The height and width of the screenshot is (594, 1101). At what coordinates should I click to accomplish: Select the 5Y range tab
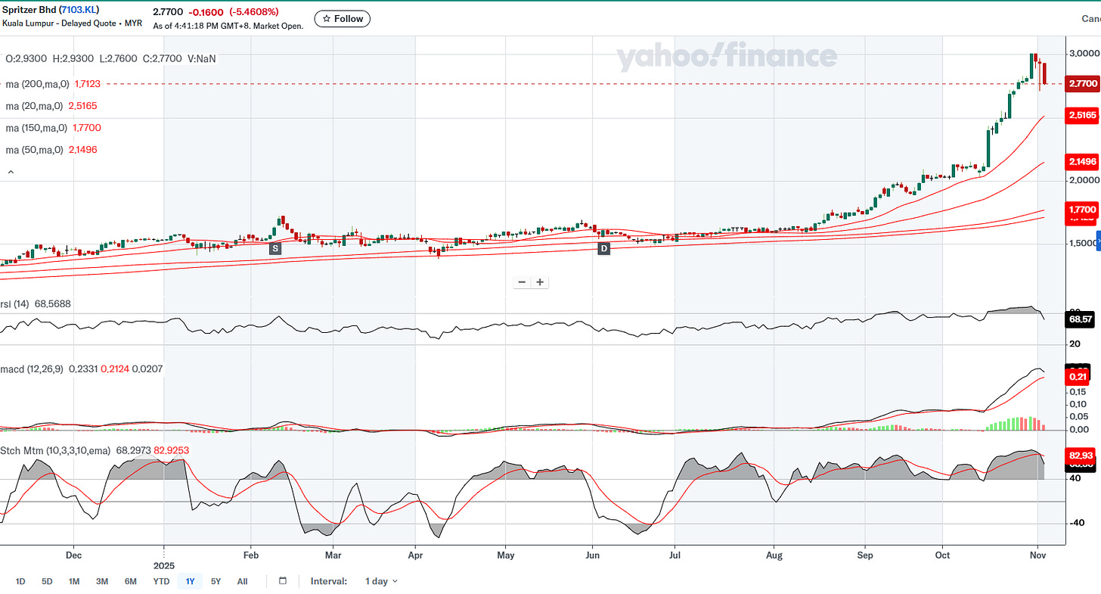[x=216, y=581]
